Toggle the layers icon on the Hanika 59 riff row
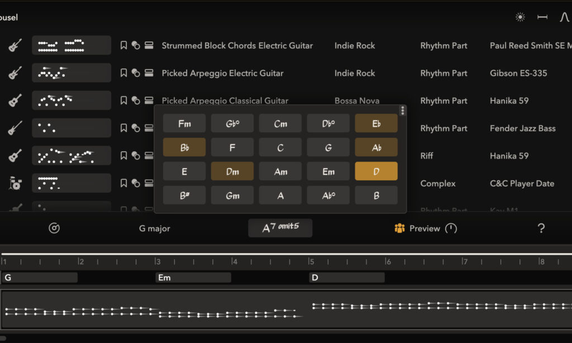 [149, 156]
